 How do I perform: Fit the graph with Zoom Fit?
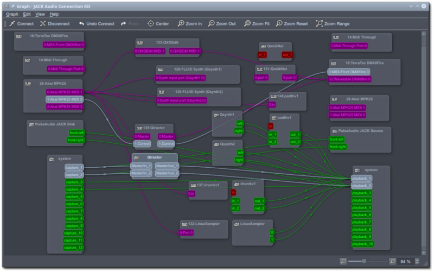coord(257,24)
